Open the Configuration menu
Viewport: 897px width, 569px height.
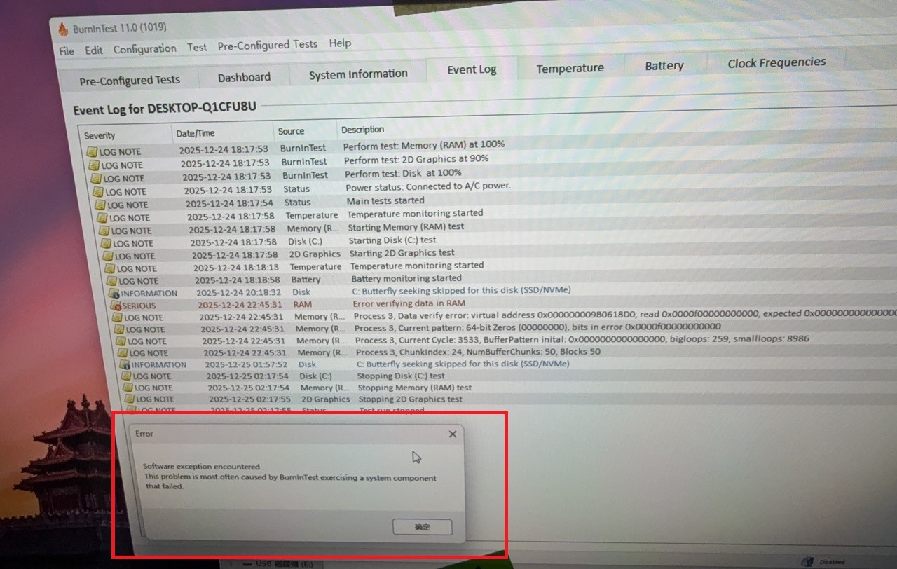coord(145,49)
